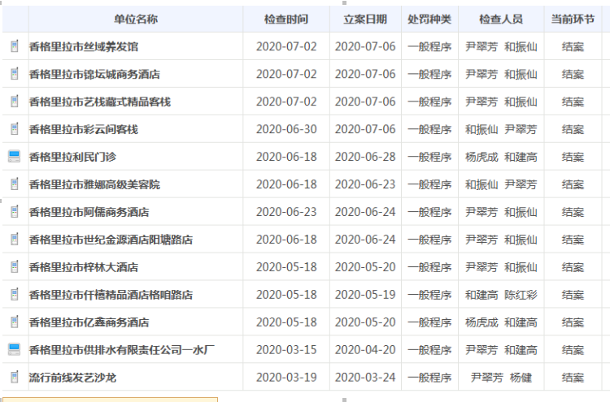Screen dimensions: 610x402
Task: Click inspection date 2020-07-02 for 艺栈藏式精品客栈
Action: click(286, 102)
